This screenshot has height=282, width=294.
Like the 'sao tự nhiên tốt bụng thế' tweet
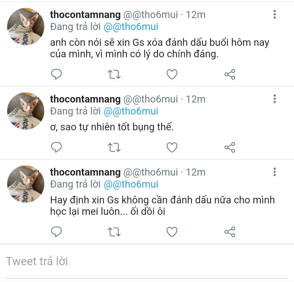(172, 147)
